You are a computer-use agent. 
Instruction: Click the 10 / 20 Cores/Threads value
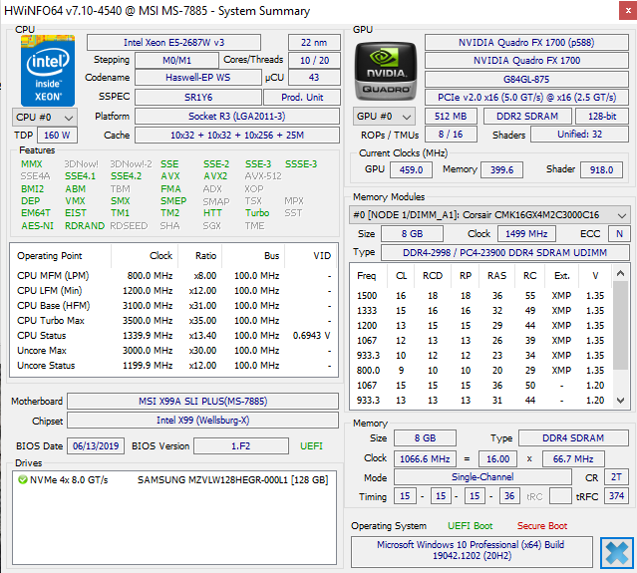[314, 60]
